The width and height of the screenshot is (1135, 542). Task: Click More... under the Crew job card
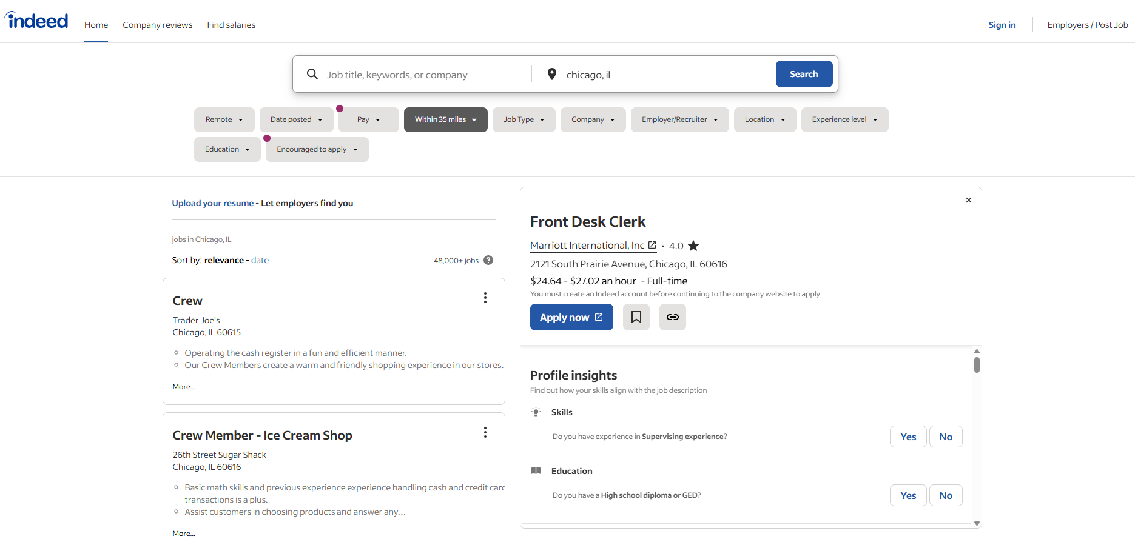[x=184, y=387]
